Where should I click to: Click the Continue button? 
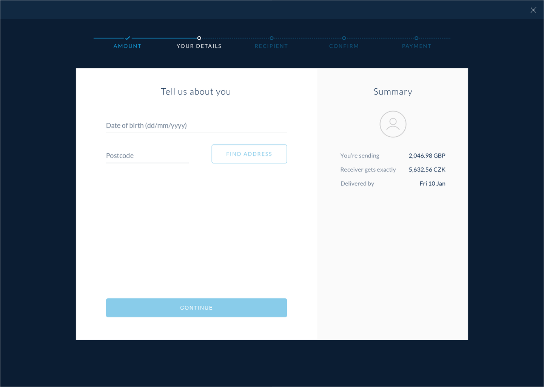(x=196, y=308)
